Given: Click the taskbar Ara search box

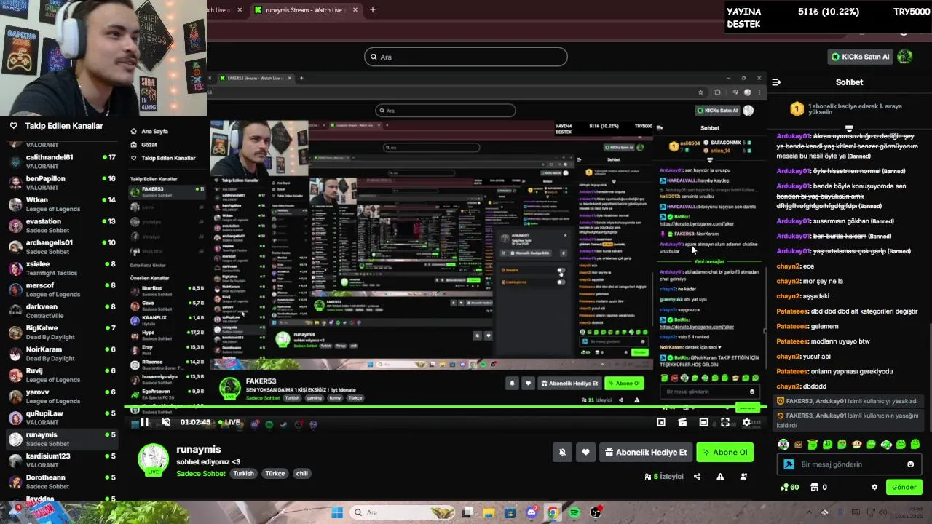Looking at the screenshot, I should 403,512.
